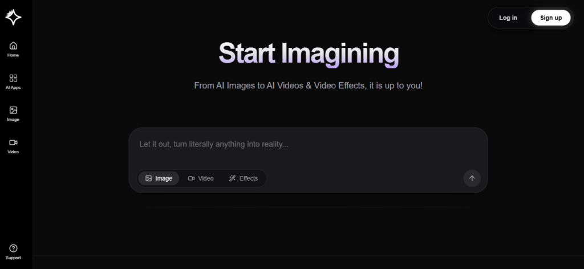Viewport: 584px width, 269px height.
Task: Open the Image section in the sidebar
Action: point(13,114)
